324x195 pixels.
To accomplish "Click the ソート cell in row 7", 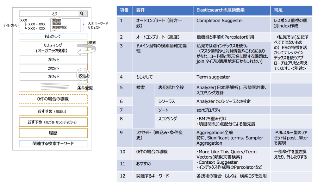I will pyautogui.click(x=174, y=110).
